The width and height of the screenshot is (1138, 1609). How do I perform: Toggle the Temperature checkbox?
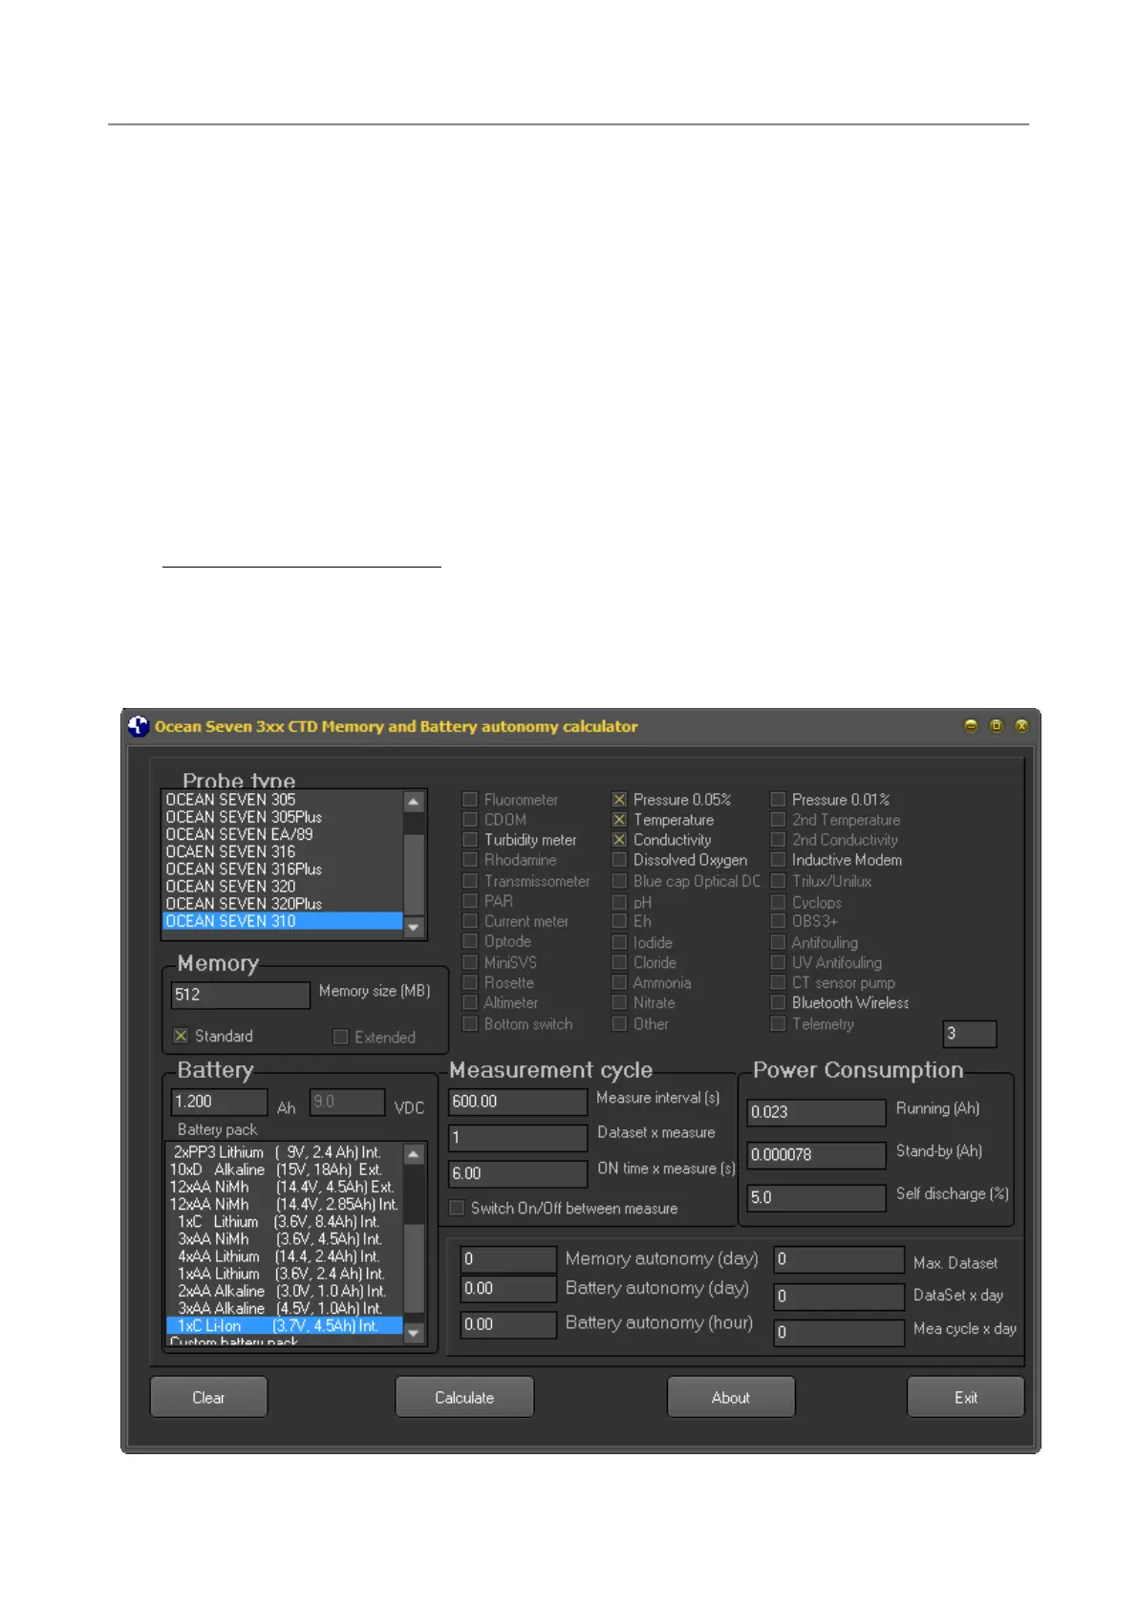click(619, 820)
